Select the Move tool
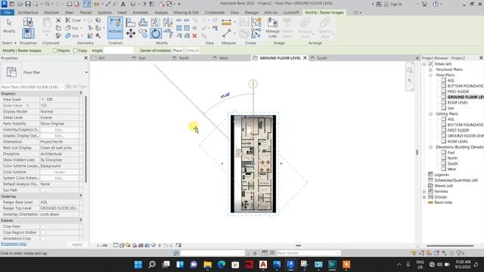 (131, 33)
